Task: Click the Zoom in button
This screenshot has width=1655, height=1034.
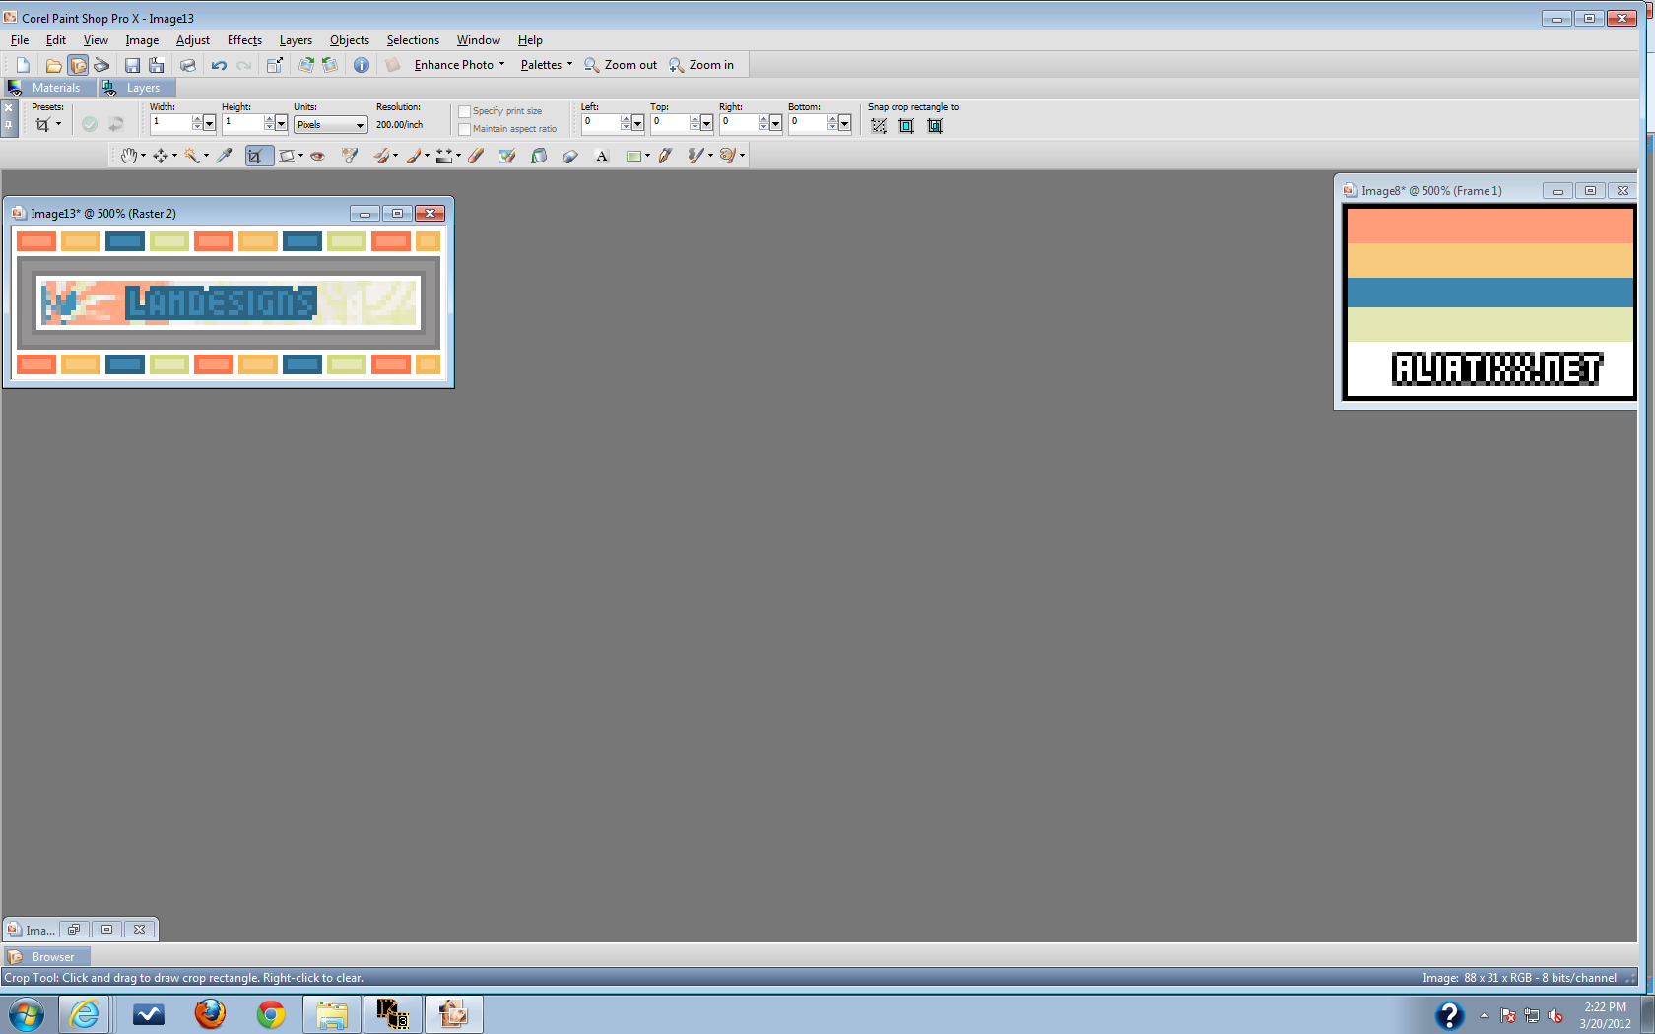Action: pyautogui.click(x=702, y=65)
